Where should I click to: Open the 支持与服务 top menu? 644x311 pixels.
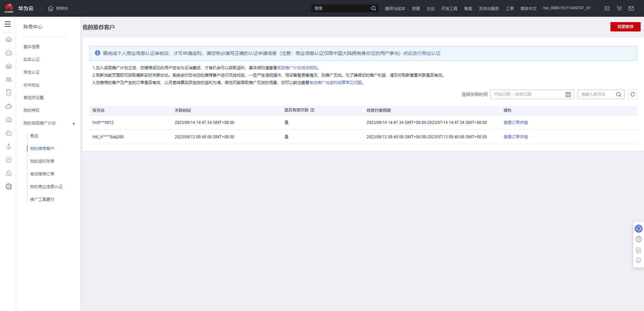pyautogui.click(x=489, y=8)
